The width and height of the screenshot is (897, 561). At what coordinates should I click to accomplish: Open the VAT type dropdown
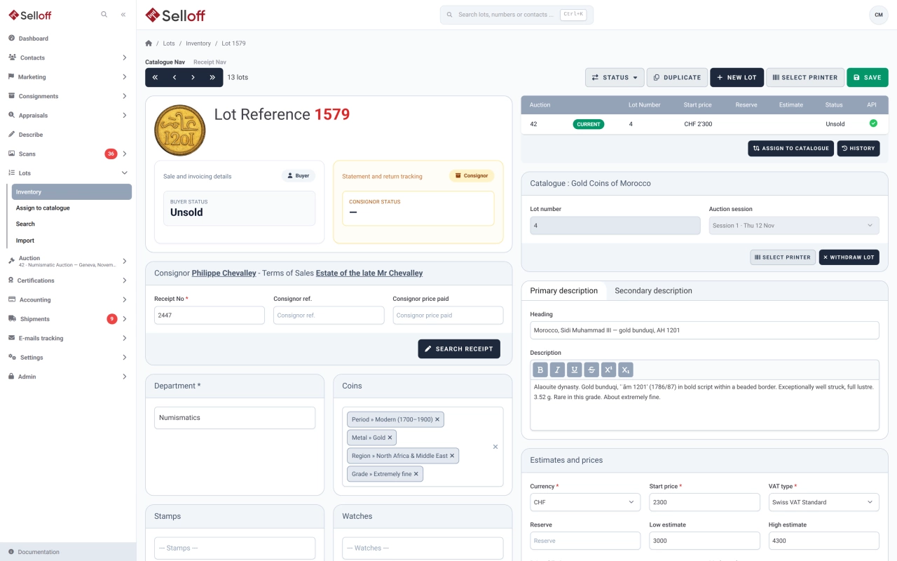(824, 502)
